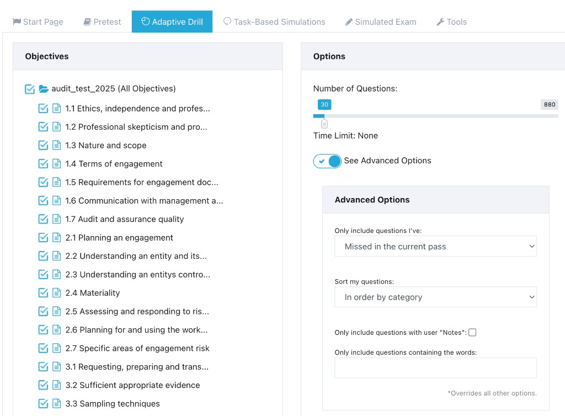Select the Adaptive Drill tab
This screenshot has width=565, height=416.
point(172,22)
